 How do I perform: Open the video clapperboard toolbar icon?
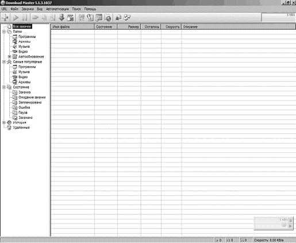70,17
